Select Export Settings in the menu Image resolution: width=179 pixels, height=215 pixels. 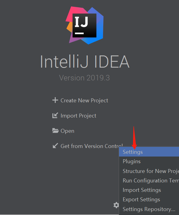149,199
